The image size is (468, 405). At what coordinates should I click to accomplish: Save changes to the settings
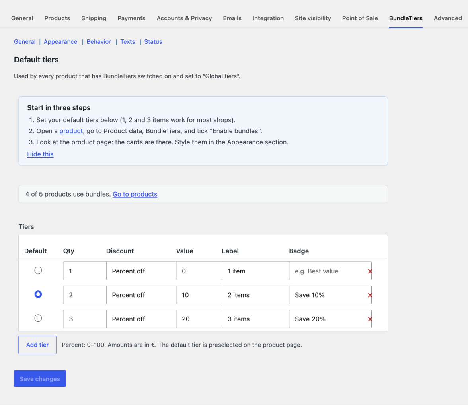pyautogui.click(x=40, y=378)
